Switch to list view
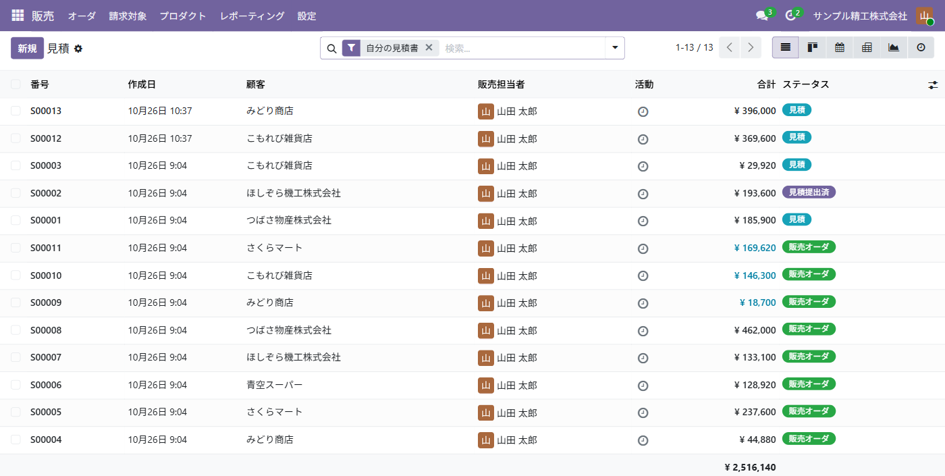The height and width of the screenshot is (476, 945). click(x=786, y=47)
